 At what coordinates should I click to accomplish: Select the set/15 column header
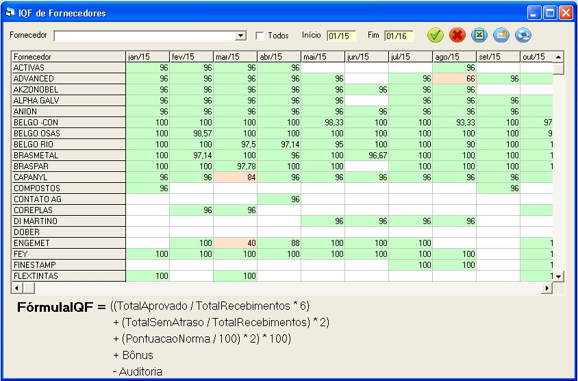499,57
